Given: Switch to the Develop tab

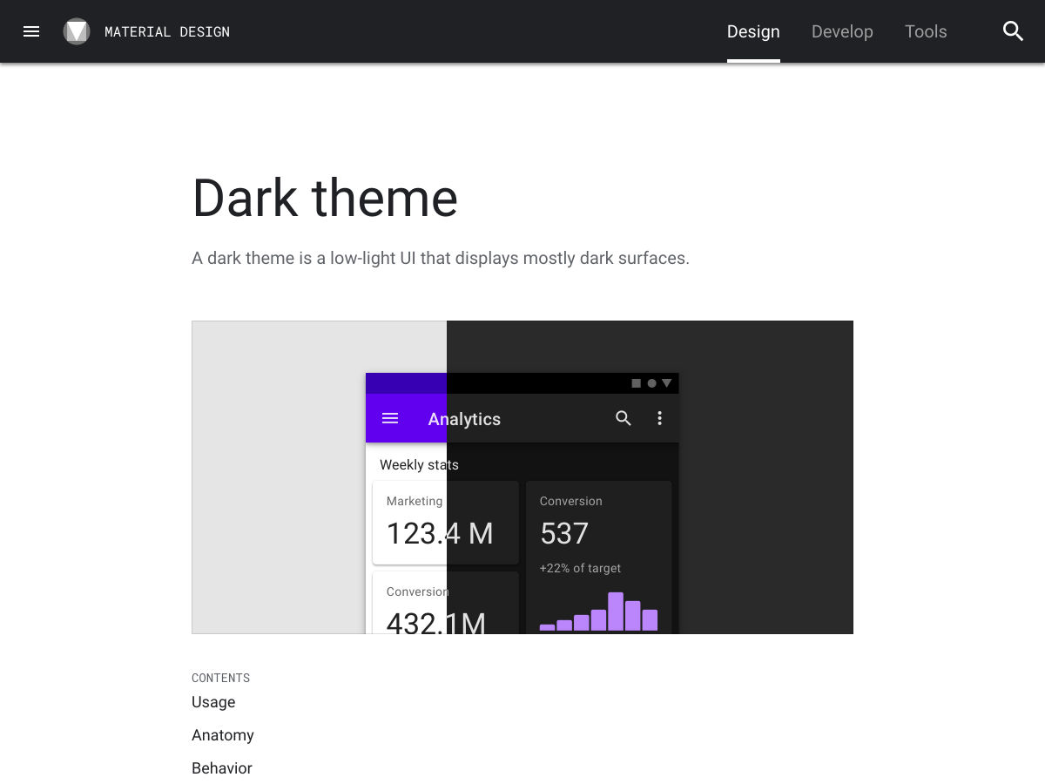Looking at the screenshot, I should [x=842, y=31].
